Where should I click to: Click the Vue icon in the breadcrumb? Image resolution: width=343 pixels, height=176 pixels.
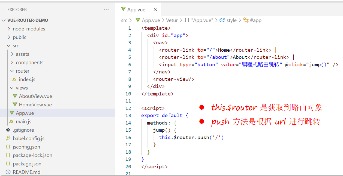tap(138, 20)
